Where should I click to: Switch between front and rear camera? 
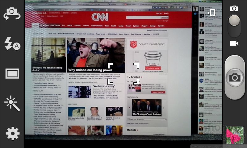[x=12, y=13]
